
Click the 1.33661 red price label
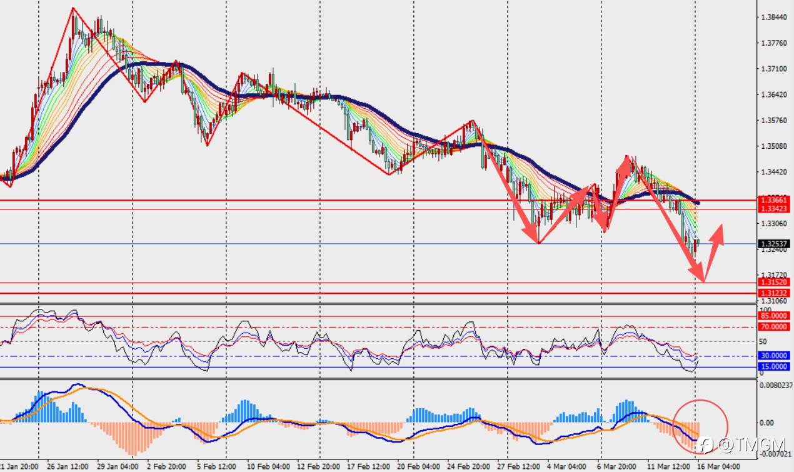click(x=775, y=200)
